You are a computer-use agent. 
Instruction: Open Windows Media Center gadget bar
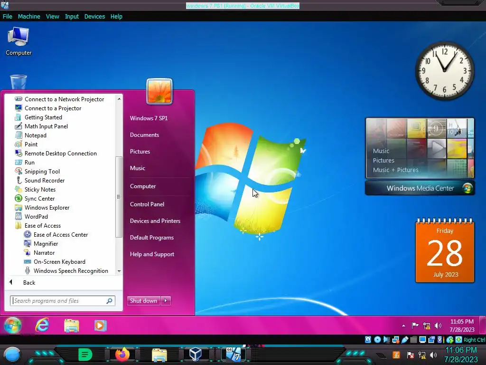420,188
